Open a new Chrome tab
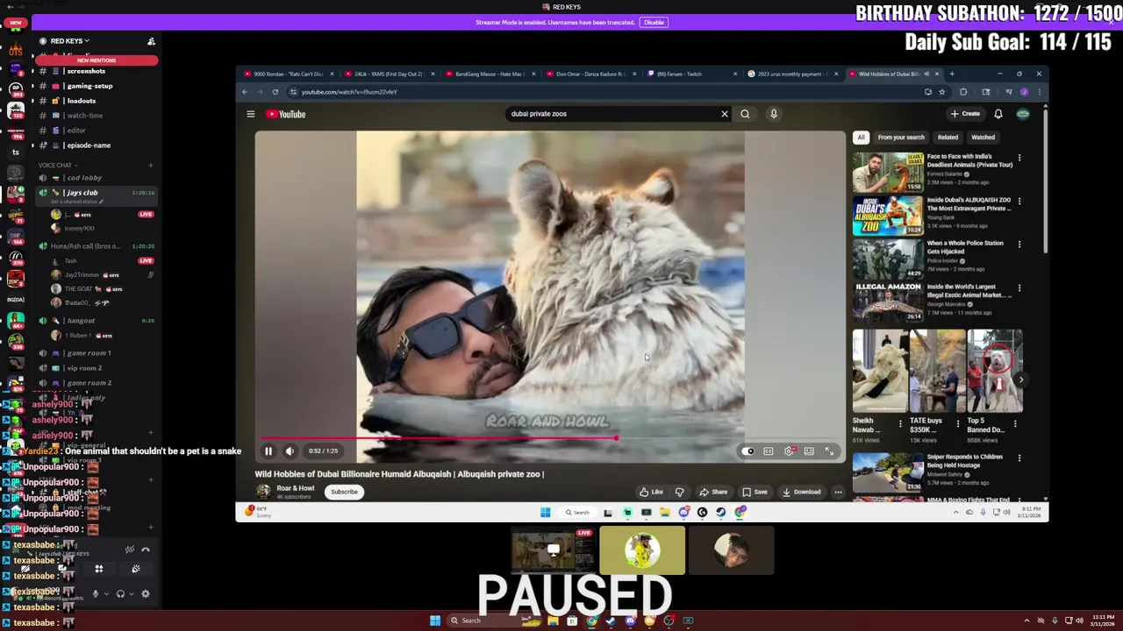Image resolution: width=1123 pixels, height=631 pixels. 952,74
